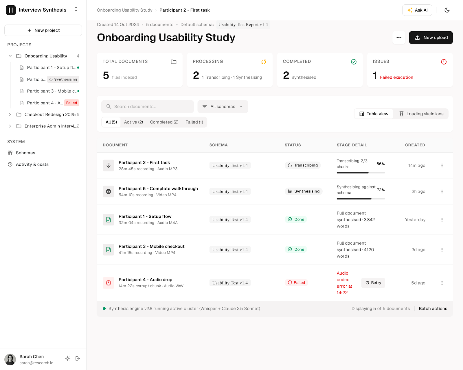Click the microphone icon for Participant 2
The image size is (463, 370).
pos(109,166)
